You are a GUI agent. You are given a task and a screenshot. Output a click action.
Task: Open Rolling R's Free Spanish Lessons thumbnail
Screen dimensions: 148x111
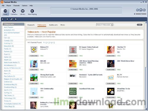pos(34,105)
